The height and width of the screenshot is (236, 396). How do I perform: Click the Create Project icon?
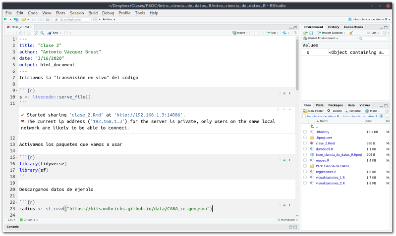click(x=16, y=19)
